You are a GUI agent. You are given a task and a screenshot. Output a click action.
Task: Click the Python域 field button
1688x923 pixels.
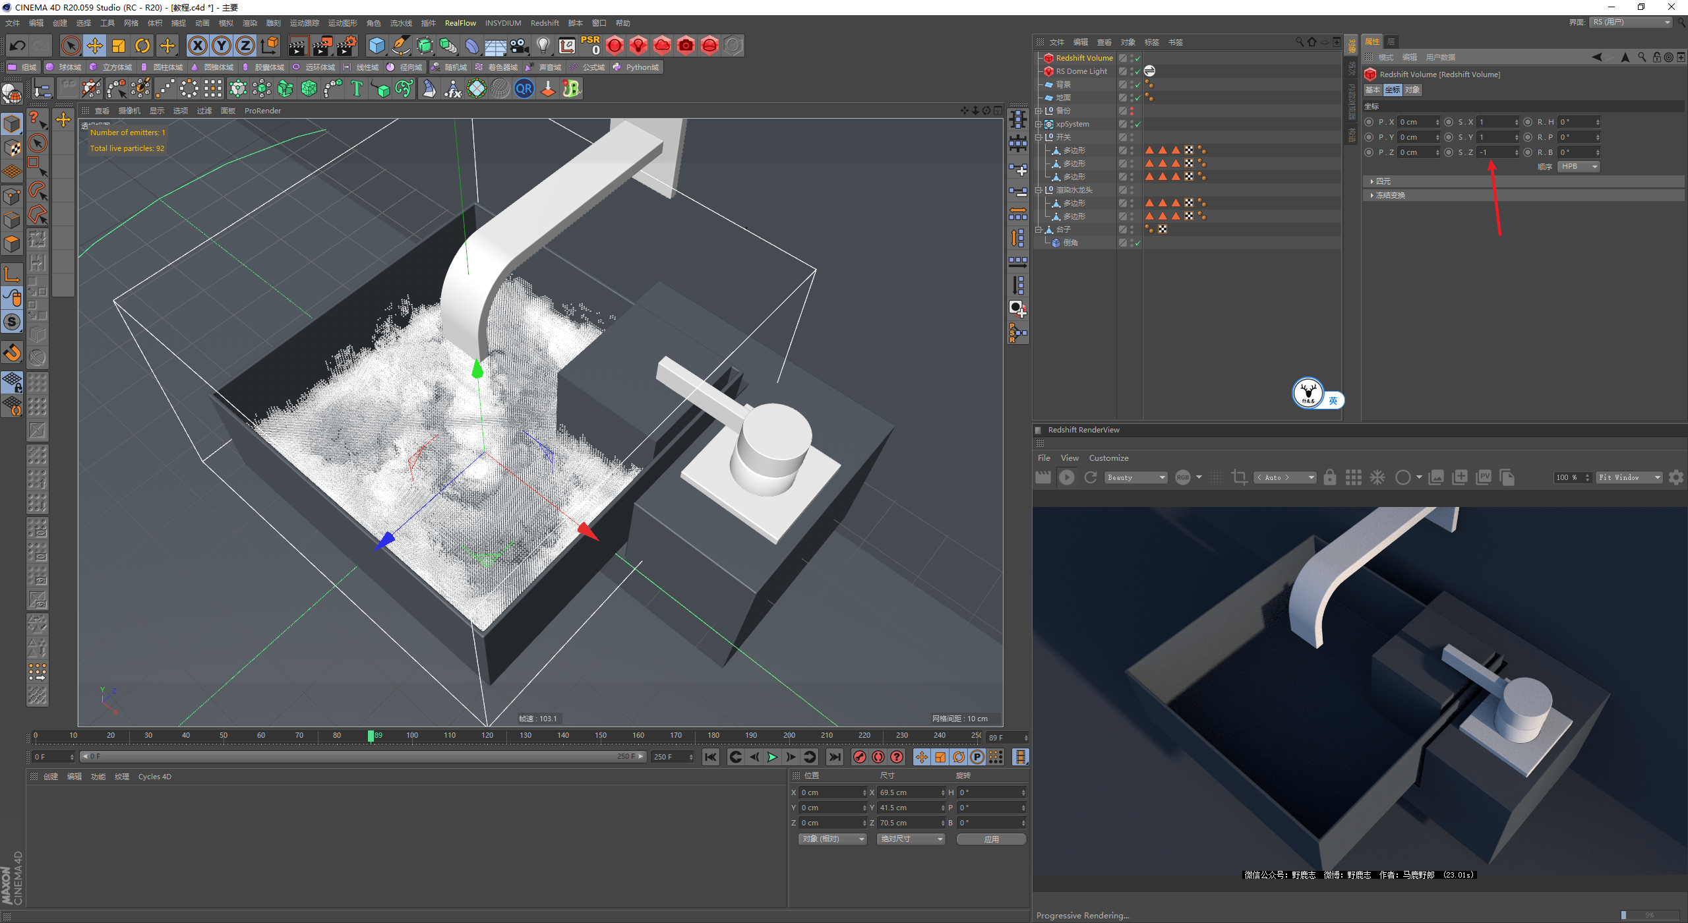(x=636, y=67)
